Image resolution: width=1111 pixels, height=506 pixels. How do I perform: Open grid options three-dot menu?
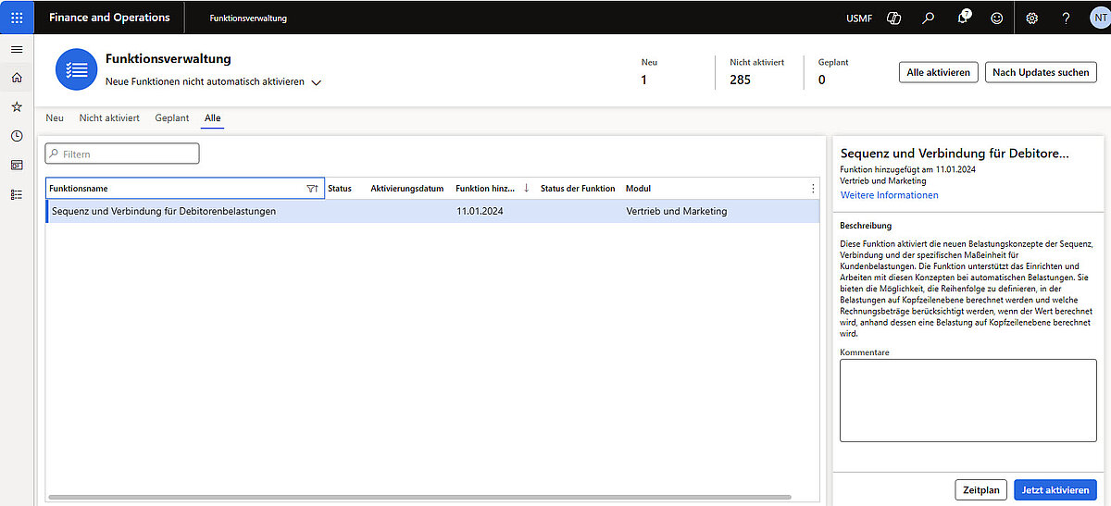[813, 189]
